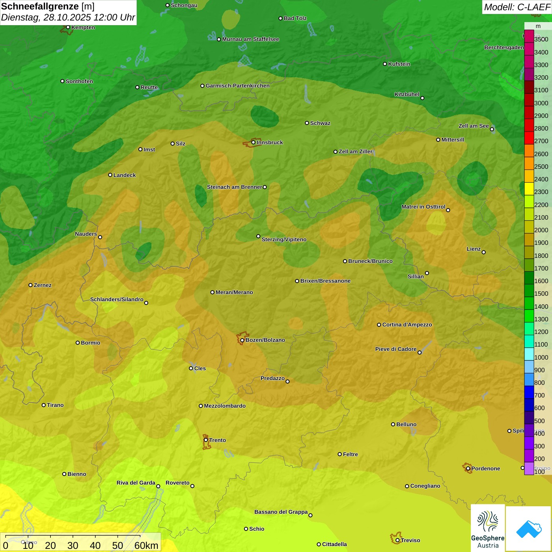Pick the 2300 m yellow legend swatch
552x552 pixels.
[529, 189]
